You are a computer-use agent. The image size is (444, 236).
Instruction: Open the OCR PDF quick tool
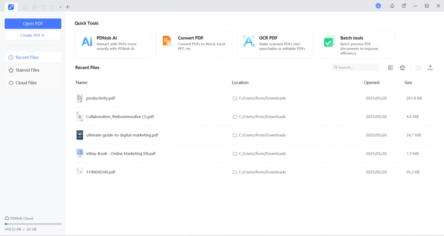276,44
